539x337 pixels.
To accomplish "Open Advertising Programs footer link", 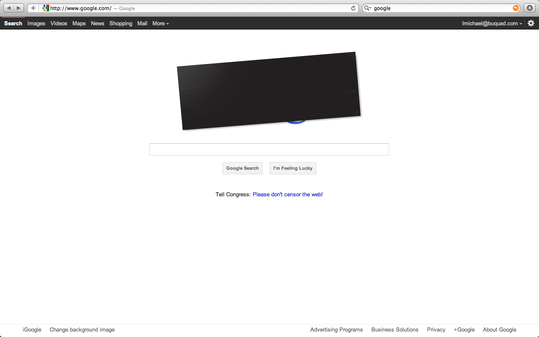I will (x=336, y=329).
